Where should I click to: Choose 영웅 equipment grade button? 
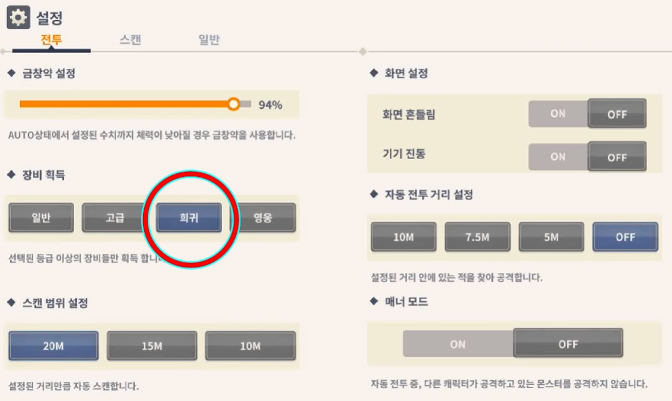(263, 218)
